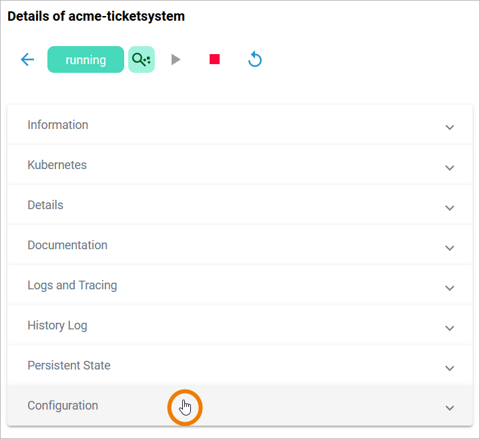This screenshot has width=480, height=439.
Task: Open the service inspection magnifier icon
Action: [141, 59]
